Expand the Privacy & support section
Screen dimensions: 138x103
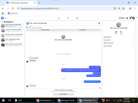coord(119,46)
